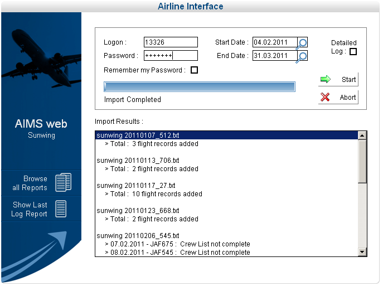Open Show Last Log Report in sidebar
The image size is (383, 286).
30,209
